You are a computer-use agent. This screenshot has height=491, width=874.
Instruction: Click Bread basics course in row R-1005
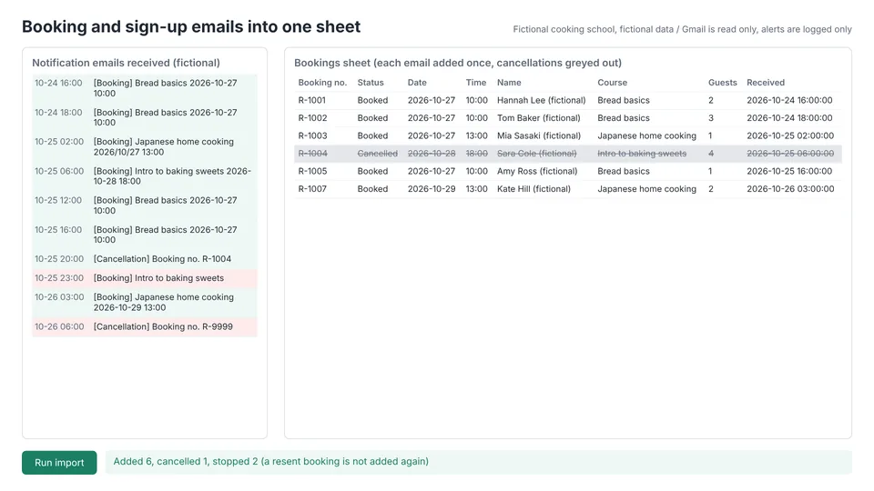tap(623, 172)
